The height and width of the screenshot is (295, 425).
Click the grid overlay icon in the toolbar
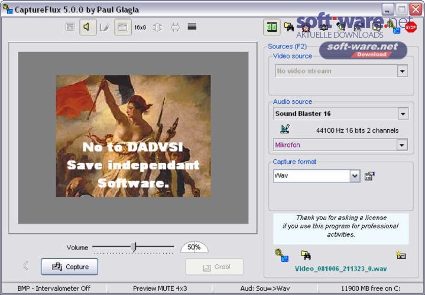70,27
